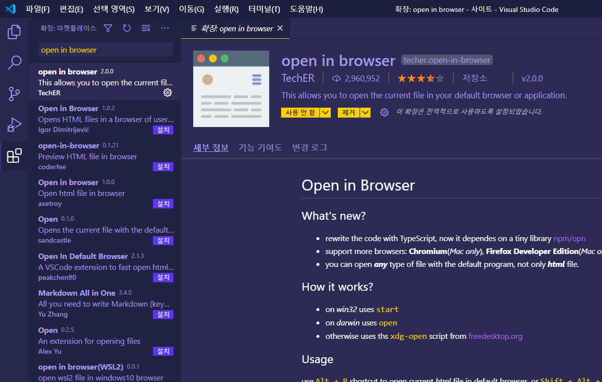Close the open in browser extension tab
Viewport: 602px width, 382px height.
(x=280, y=28)
